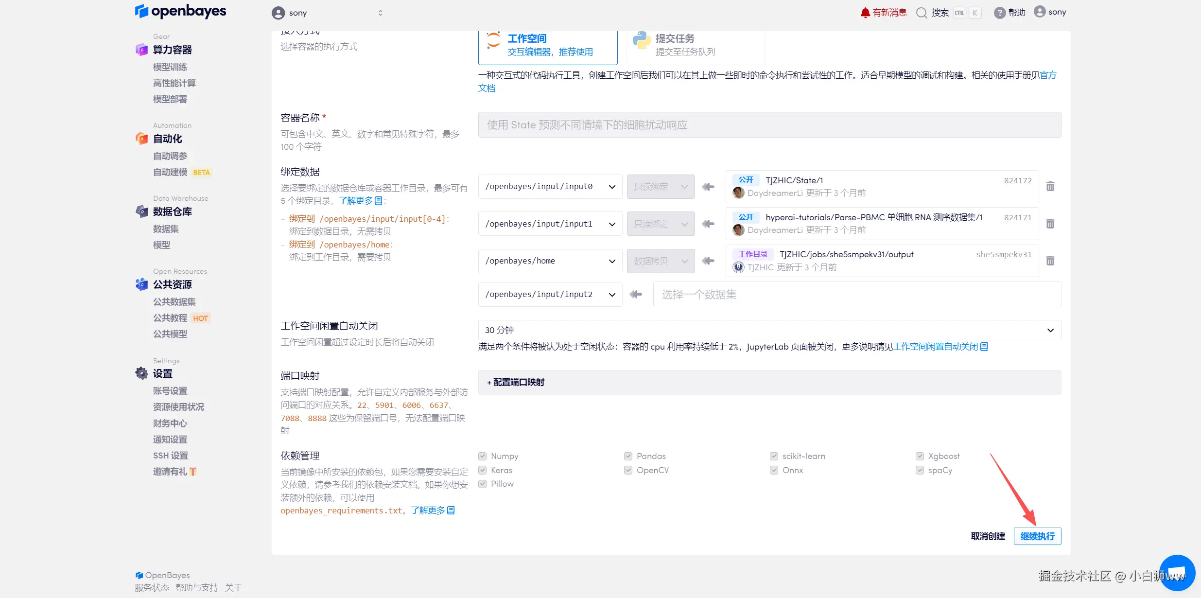Go to 模型训练 in sidebar
This screenshot has width=1201, height=598.
(x=170, y=67)
